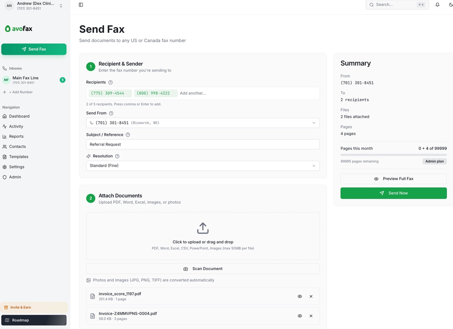
Task: Remove Invoice-Z4MMVPNS-0004.pdf with X
Action: tap(311, 316)
